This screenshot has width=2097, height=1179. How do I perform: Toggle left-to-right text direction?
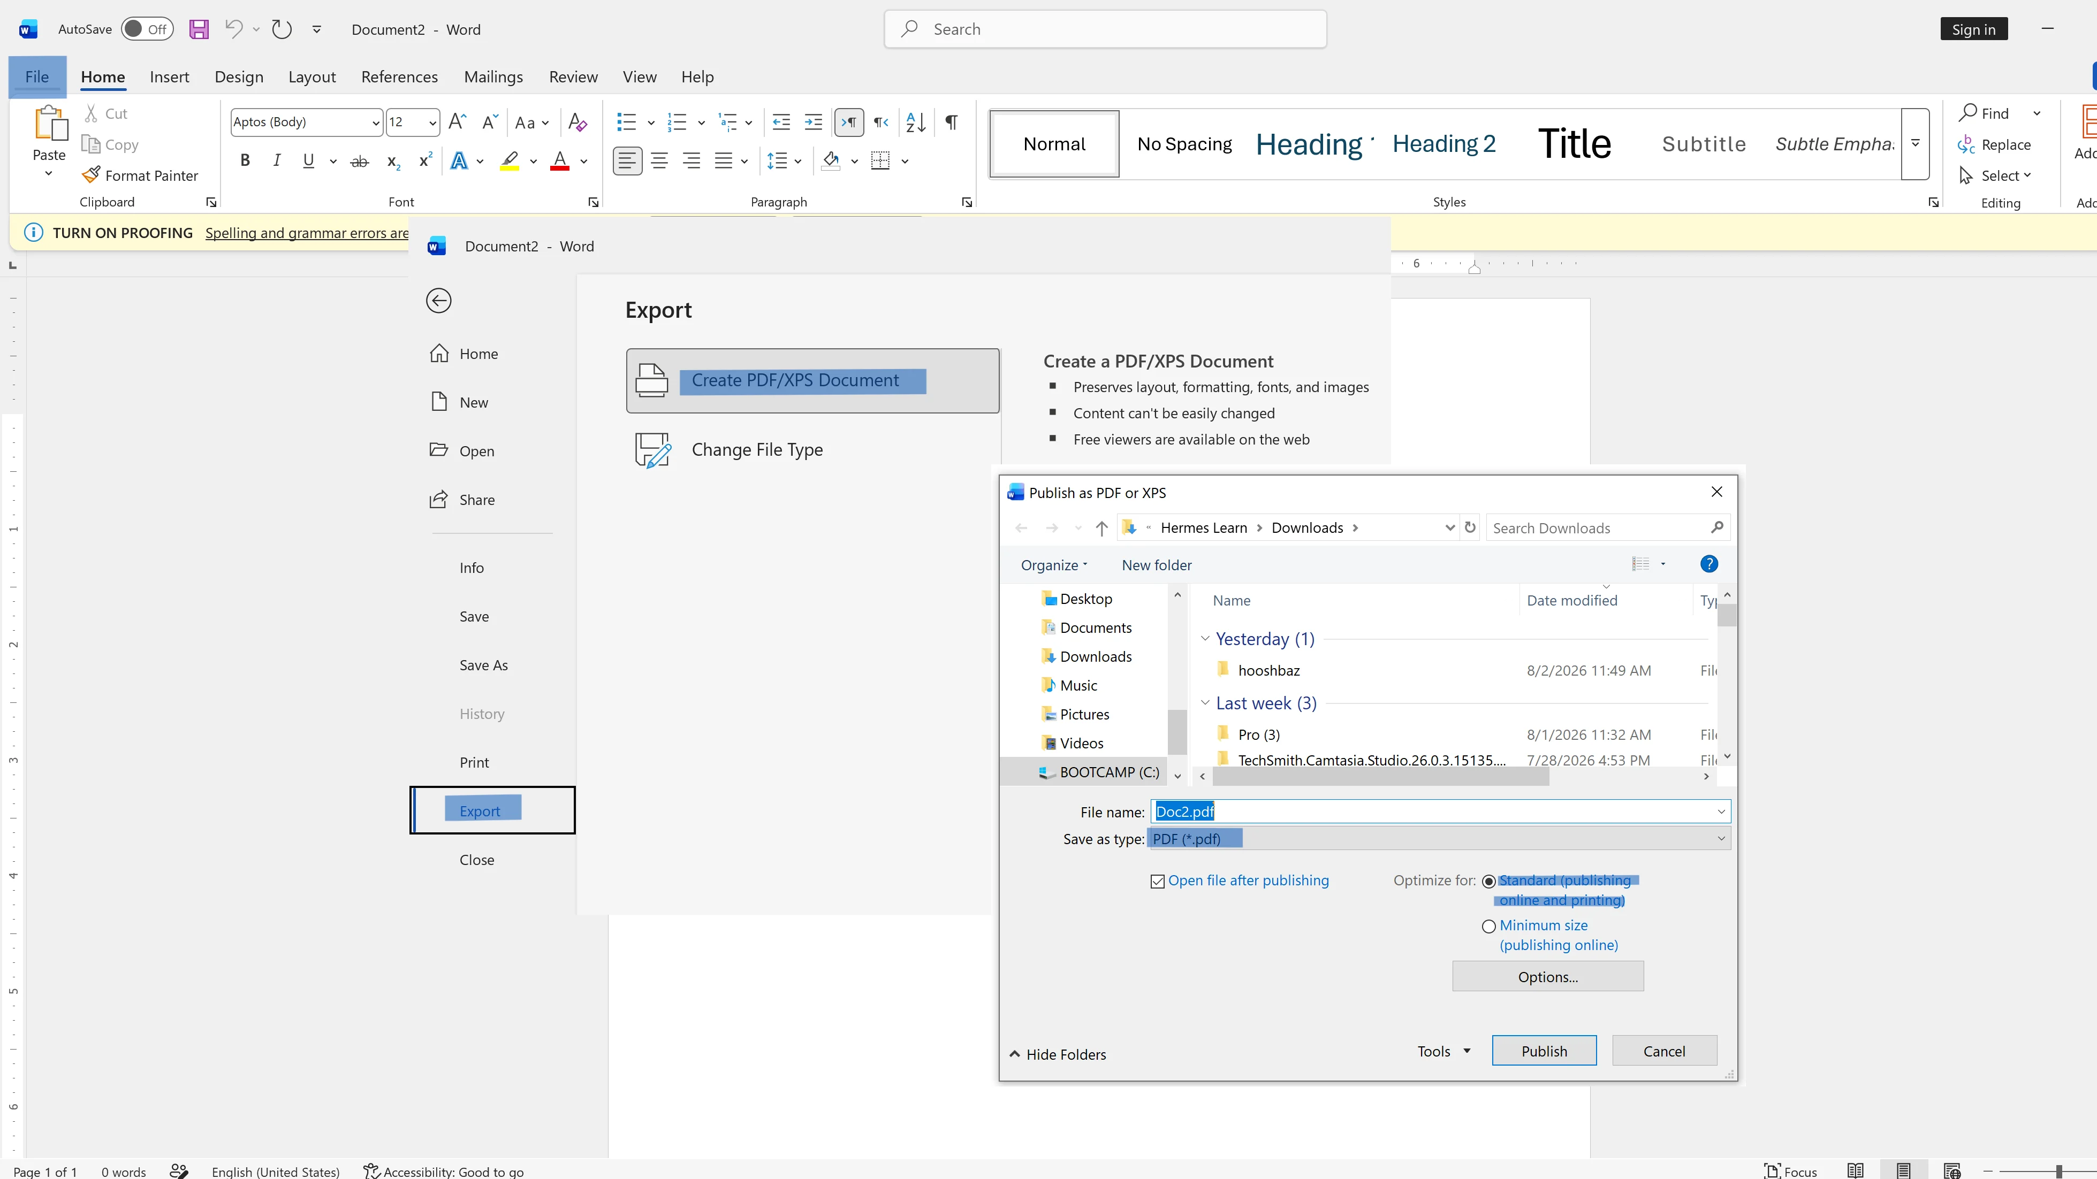tap(849, 122)
